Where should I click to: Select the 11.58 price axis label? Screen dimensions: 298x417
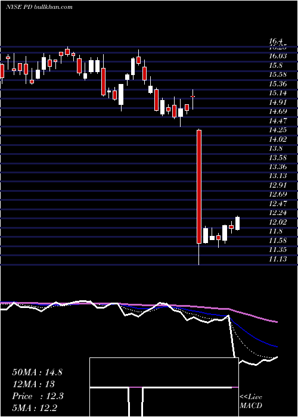[x=278, y=241]
